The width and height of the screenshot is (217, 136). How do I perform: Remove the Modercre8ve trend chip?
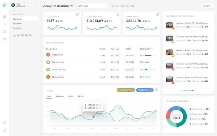[x=133, y=90]
